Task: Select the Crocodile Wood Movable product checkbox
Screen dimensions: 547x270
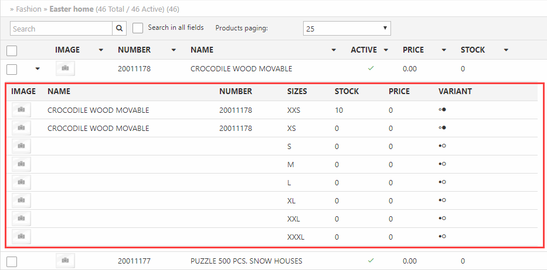Action: point(12,69)
